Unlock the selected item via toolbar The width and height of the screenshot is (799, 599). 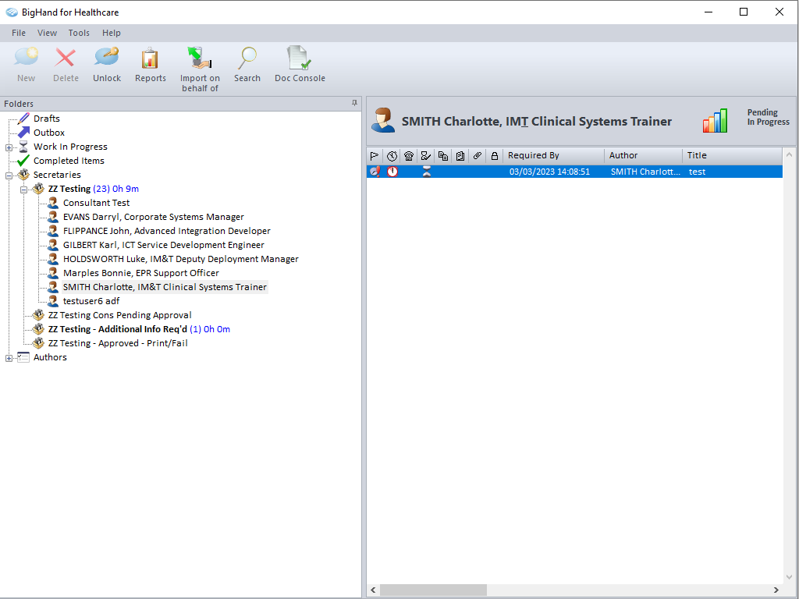tap(107, 64)
